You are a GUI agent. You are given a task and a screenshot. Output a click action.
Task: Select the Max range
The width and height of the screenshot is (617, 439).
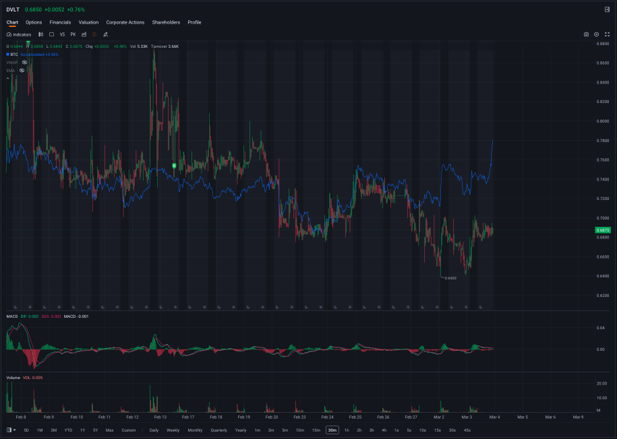pos(110,430)
